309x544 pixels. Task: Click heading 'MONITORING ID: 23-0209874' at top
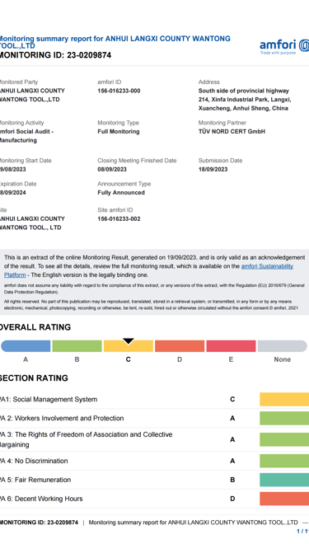(x=55, y=55)
